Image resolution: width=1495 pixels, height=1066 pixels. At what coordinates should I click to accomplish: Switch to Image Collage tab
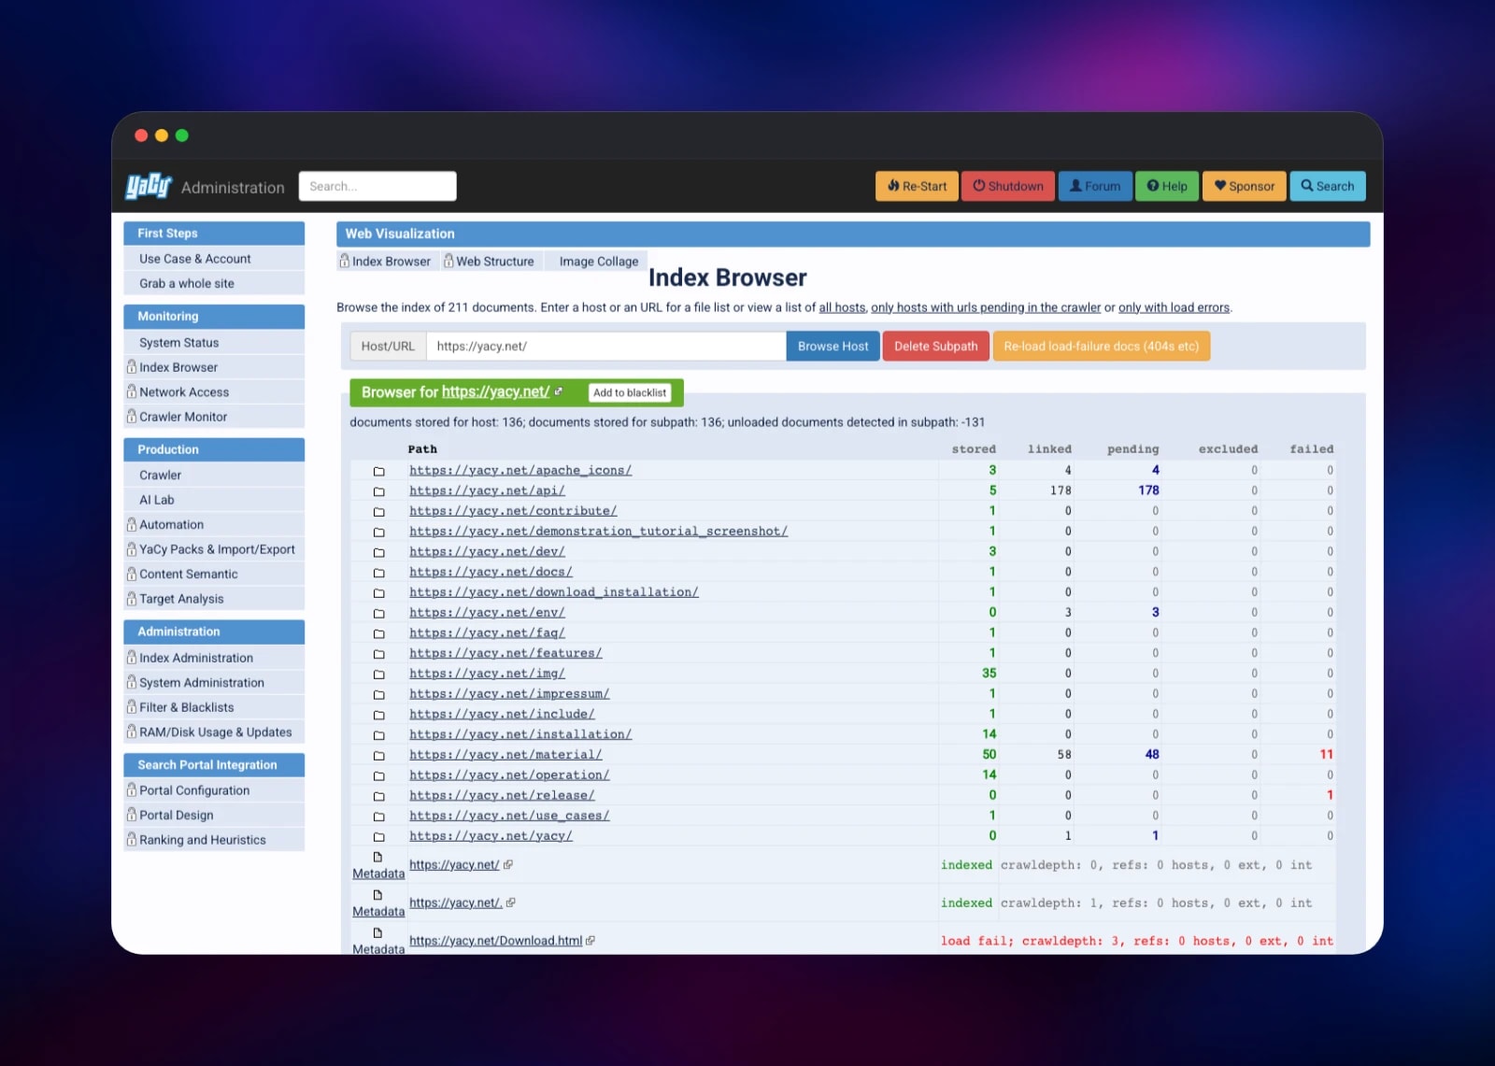598,262
